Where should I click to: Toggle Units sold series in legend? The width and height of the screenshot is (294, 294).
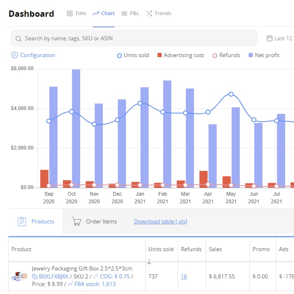coord(132,55)
